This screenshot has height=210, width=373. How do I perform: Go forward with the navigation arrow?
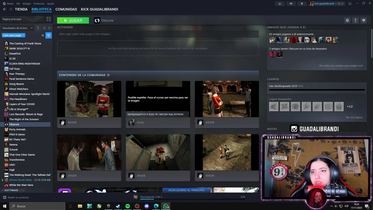click(x=10, y=9)
